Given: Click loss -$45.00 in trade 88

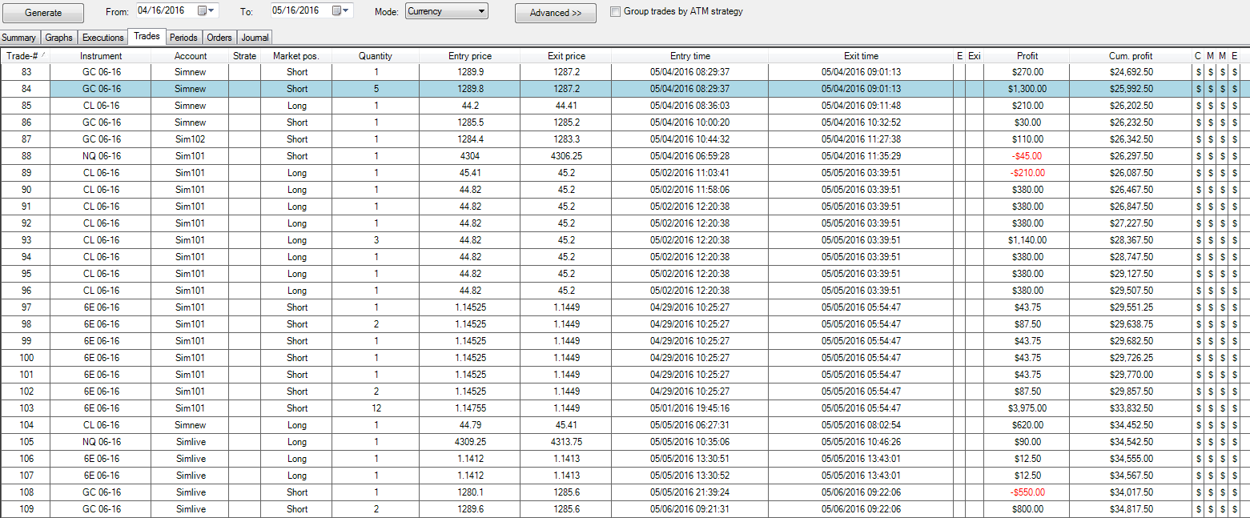Looking at the screenshot, I should click(1027, 156).
